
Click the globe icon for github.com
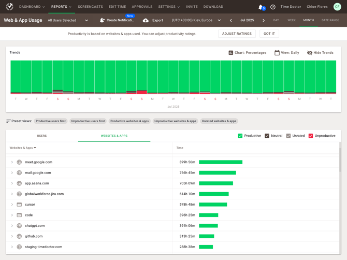(20, 236)
